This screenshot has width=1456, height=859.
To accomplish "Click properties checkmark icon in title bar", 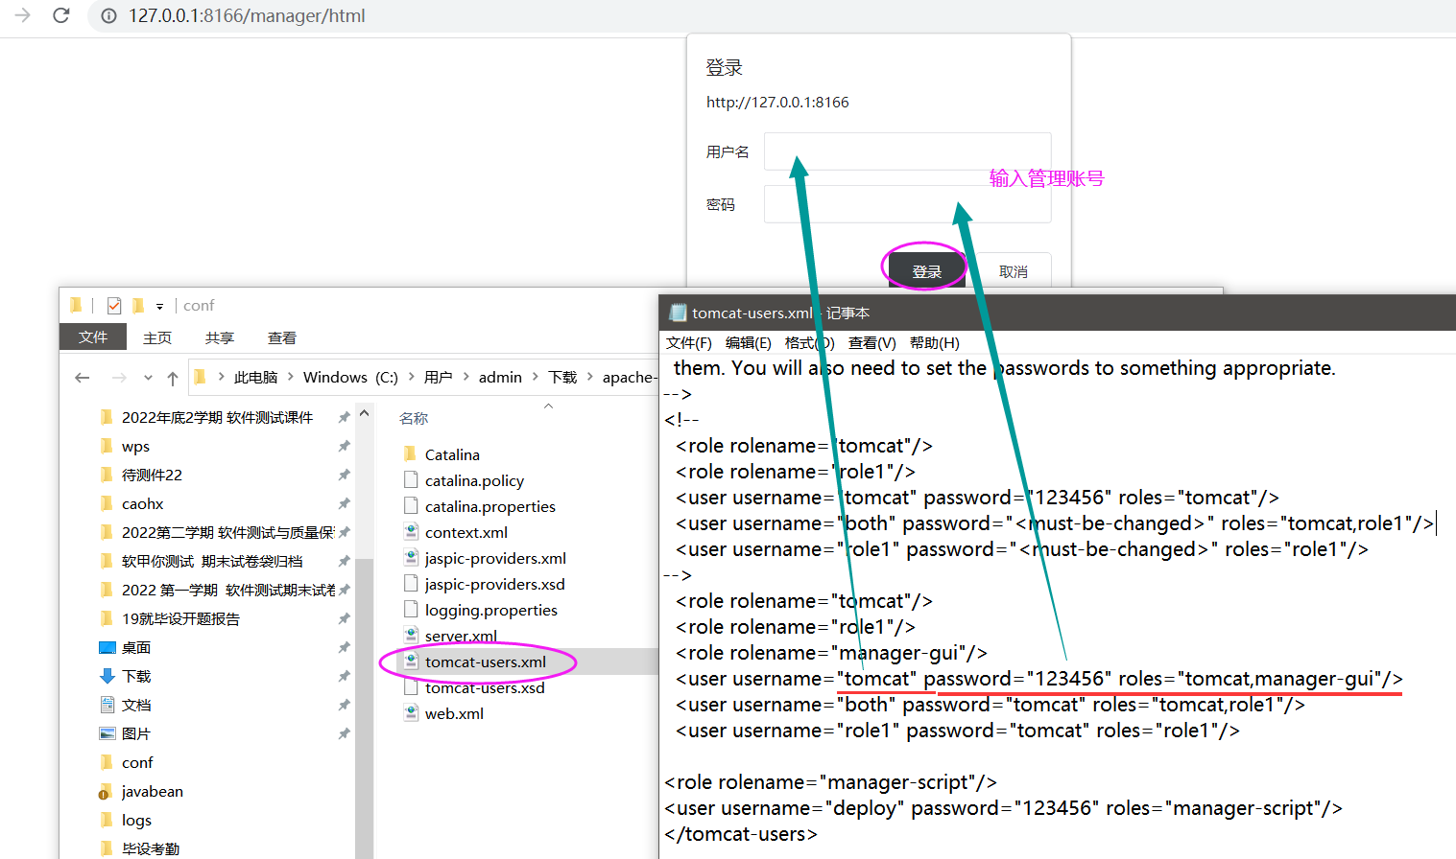I will tap(114, 306).
